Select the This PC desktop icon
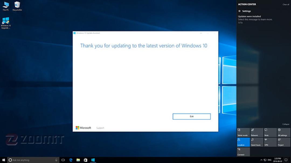This screenshot has width=291, height=163. click(6, 6)
